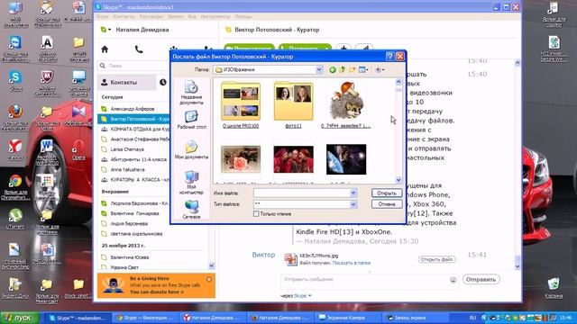Click the Пуск Start button

click(20, 318)
